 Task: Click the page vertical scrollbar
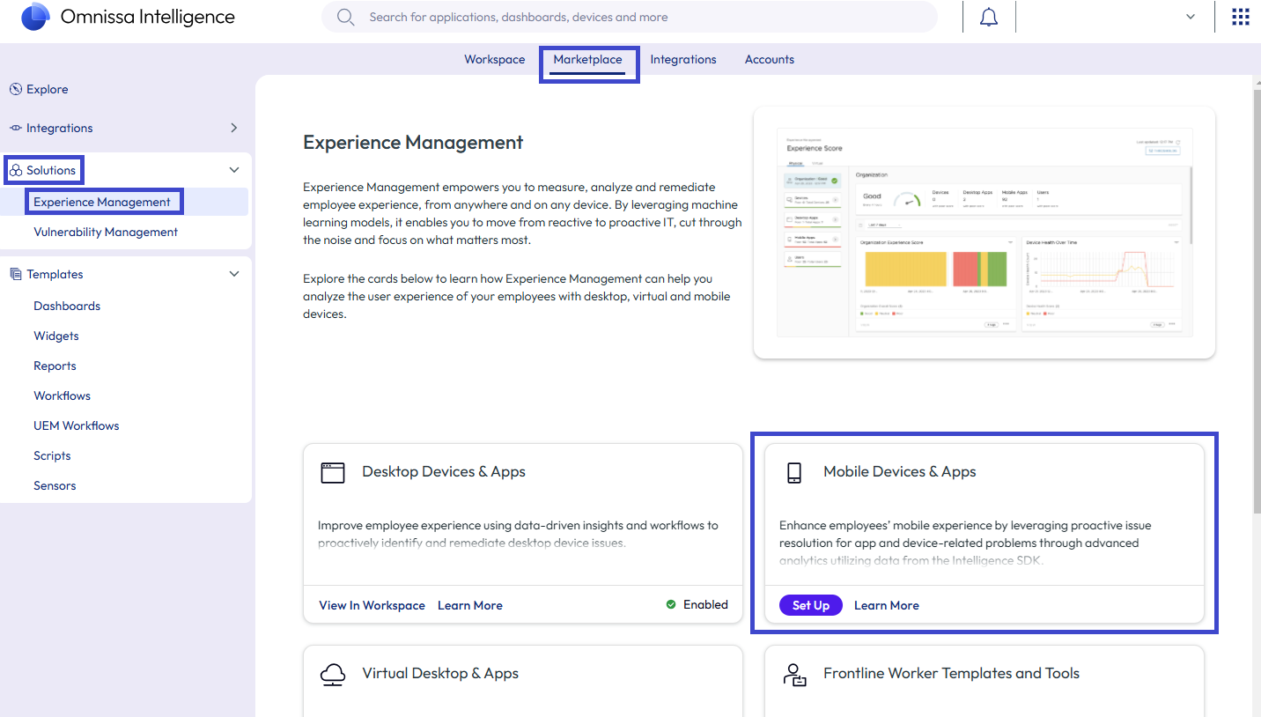point(1255,299)
